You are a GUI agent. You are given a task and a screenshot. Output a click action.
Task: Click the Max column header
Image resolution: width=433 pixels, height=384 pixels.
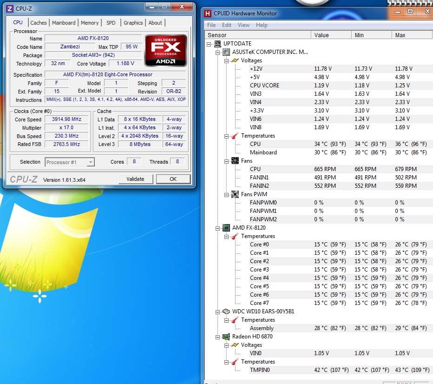[x=412, y=35]
